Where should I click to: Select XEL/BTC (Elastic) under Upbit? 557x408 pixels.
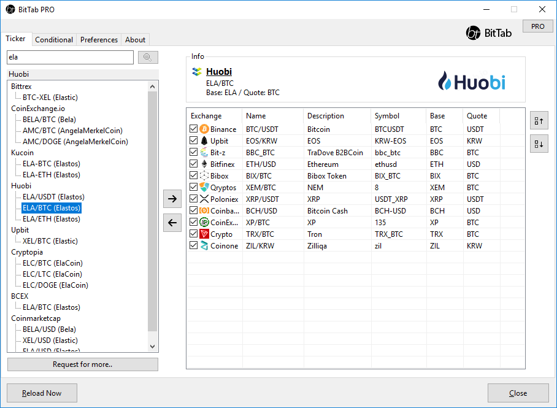50,241
